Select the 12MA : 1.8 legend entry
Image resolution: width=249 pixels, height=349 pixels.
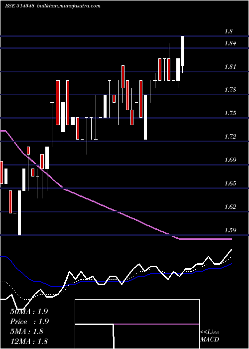(x=29, y=341)
